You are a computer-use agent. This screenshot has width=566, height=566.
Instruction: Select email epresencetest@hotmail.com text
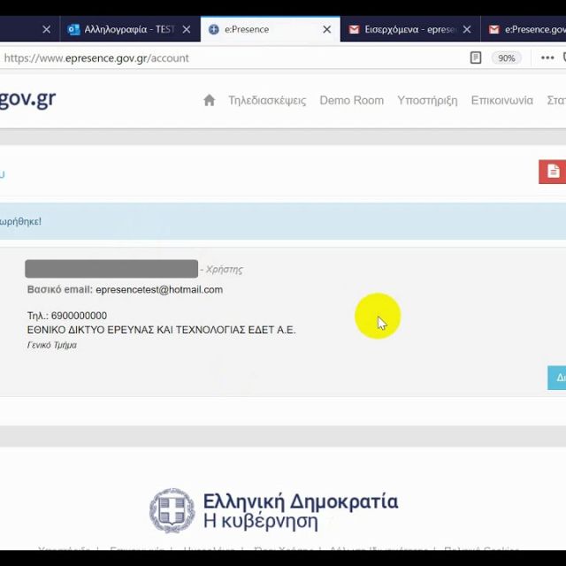[x=159, y=289]
